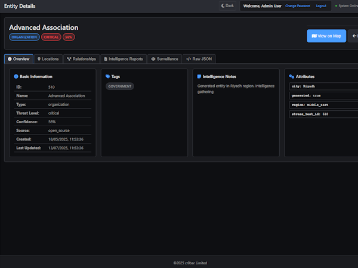Open the Surveillance tab

pyautogui.click(x=165, y=59)
